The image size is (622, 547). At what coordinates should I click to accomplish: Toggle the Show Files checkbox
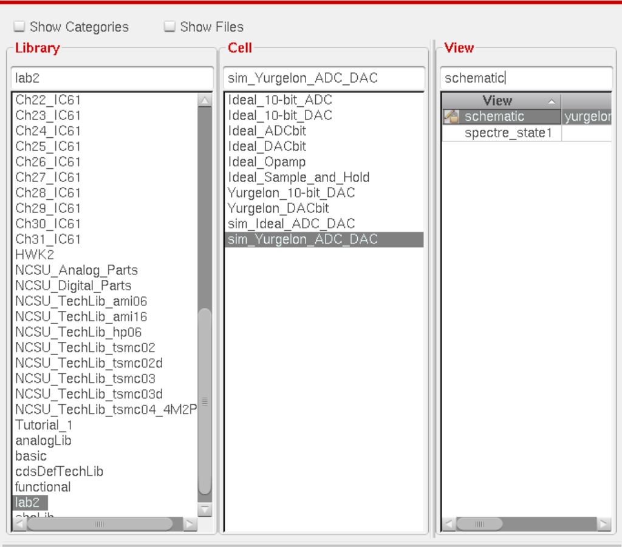pos(170,27)
